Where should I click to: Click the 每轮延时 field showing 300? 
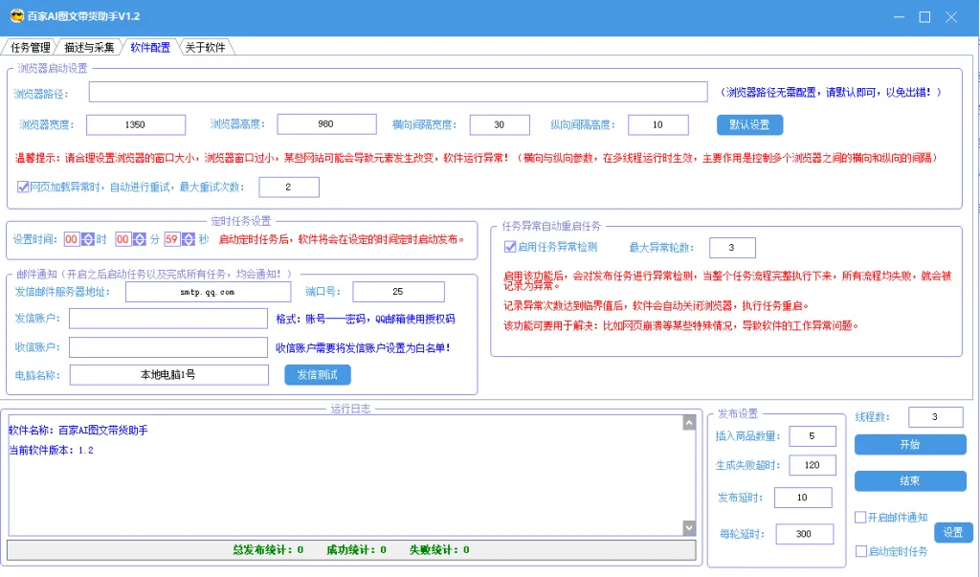804,534
